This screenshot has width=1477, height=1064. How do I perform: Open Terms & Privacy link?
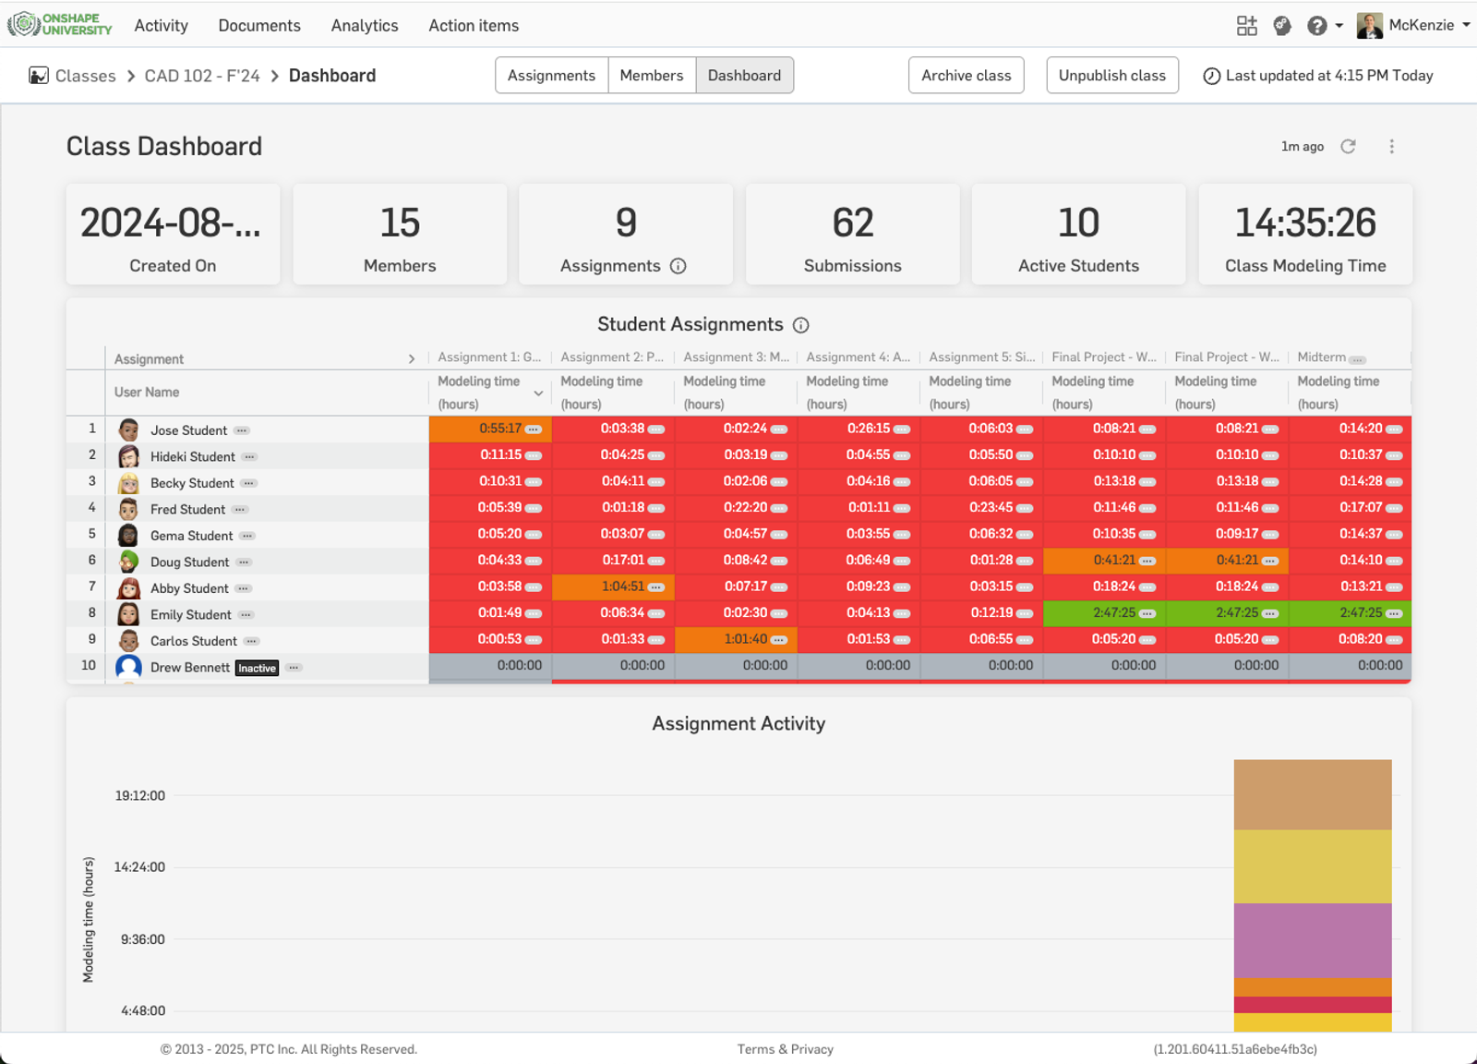point(785,1049)
